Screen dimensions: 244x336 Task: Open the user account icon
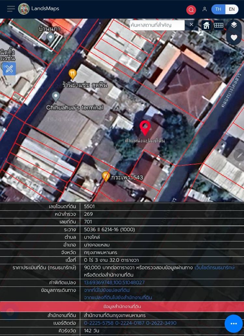(x=204, y=9)
